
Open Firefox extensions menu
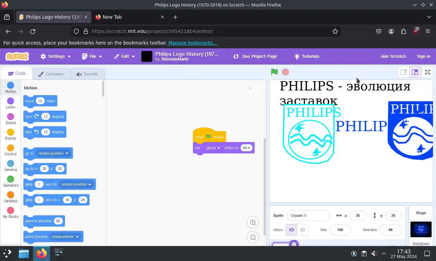pos(403,31)
